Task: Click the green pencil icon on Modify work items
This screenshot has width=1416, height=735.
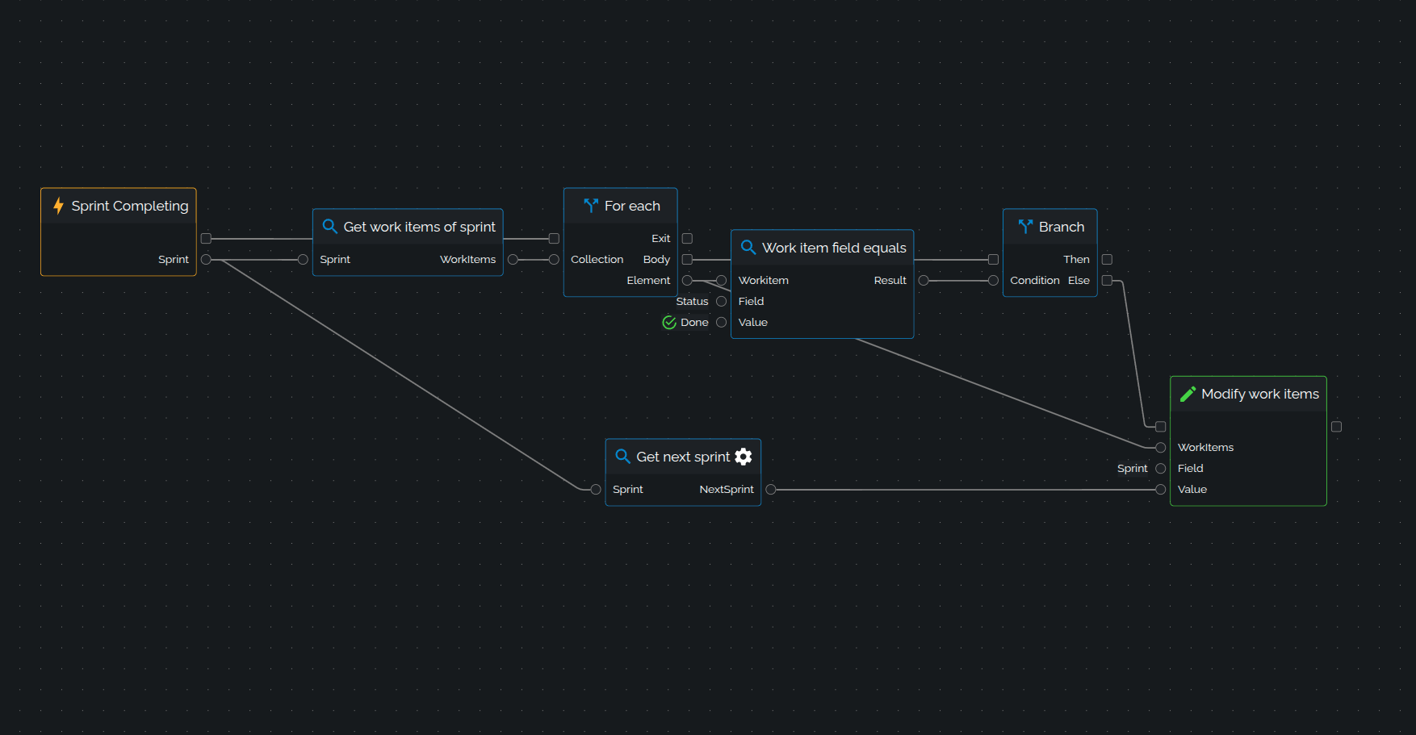Action: click(x=1188, y=394)
